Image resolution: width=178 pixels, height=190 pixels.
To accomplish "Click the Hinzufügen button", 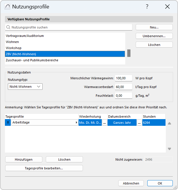I will point(24,159).
